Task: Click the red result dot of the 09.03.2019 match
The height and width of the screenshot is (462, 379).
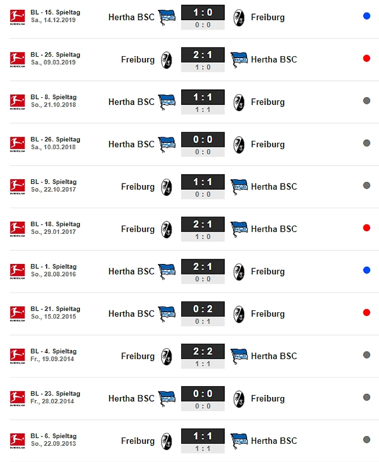Action: [367, 58]
